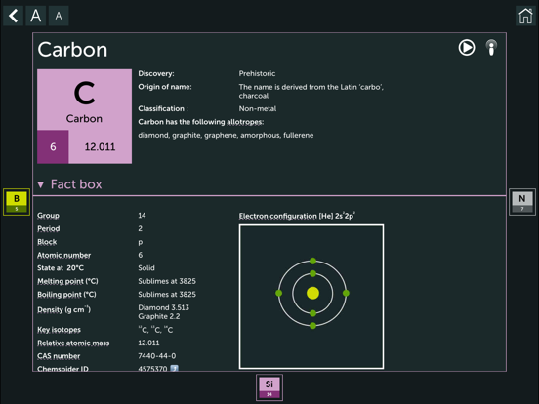Open the Chemspider ID link icon
539x404 pixels.
(174, 368)
